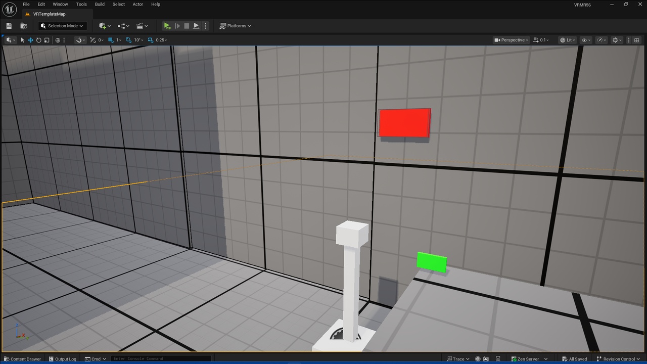Change the rotation snap value 10°
The image size is (647, 364).
138,40
